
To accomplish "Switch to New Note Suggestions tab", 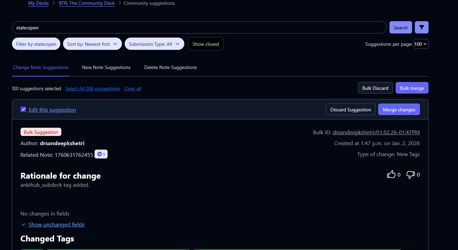I will [x=106, y=67].
